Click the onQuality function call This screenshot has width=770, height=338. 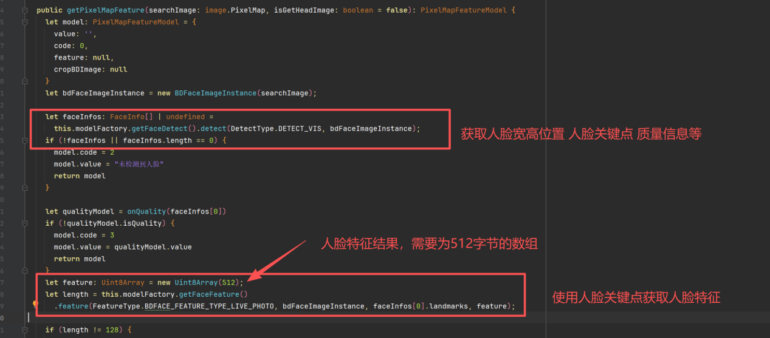(x=146, y=211)
